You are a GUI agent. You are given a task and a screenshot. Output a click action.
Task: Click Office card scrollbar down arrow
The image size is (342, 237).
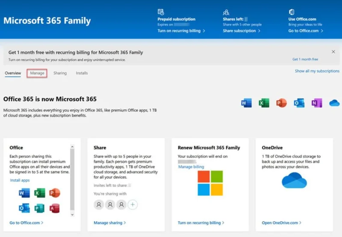click(x=72, y=214)
